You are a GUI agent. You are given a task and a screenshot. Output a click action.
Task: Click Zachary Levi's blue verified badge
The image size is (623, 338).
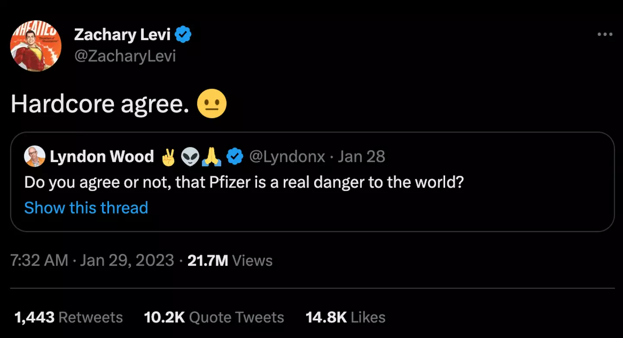click(183, 34)
